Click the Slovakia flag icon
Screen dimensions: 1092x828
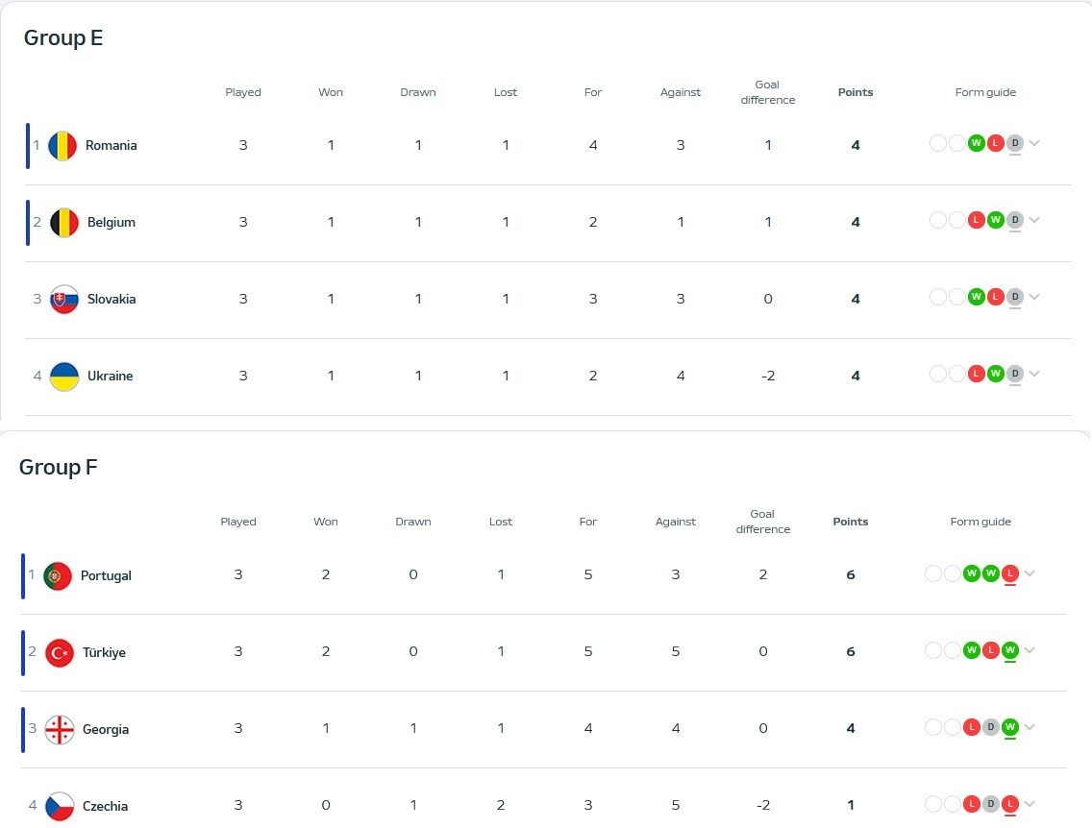[63, 300]
